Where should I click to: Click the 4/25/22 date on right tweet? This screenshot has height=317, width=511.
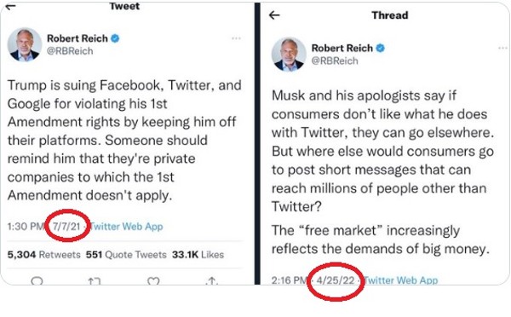tap(336, 280)
